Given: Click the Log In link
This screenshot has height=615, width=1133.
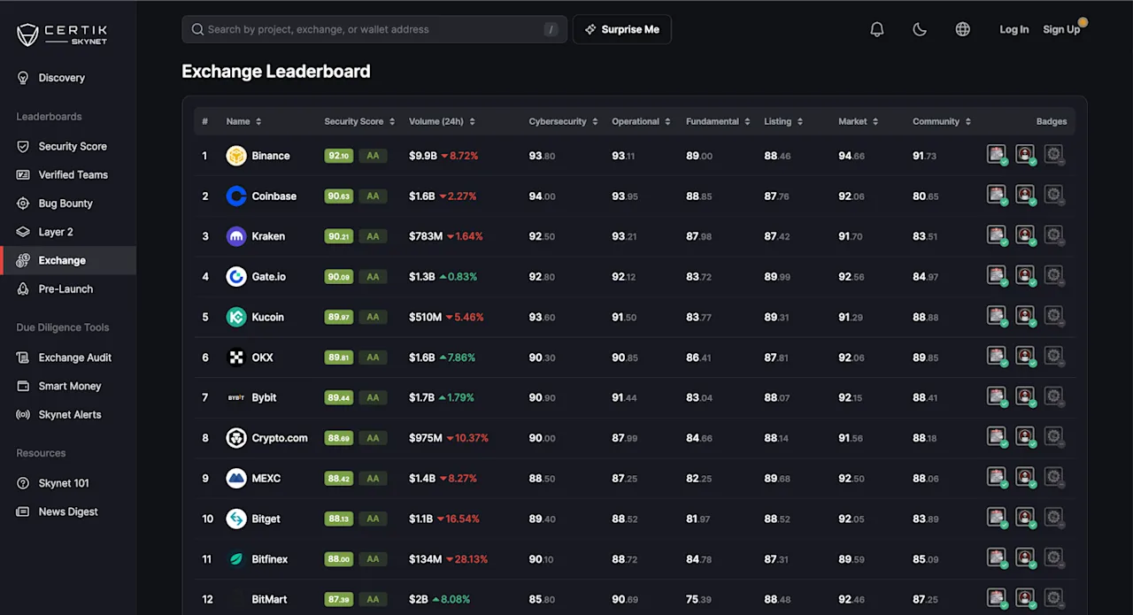Looking at the screenshot, I should pos(1014,29).
